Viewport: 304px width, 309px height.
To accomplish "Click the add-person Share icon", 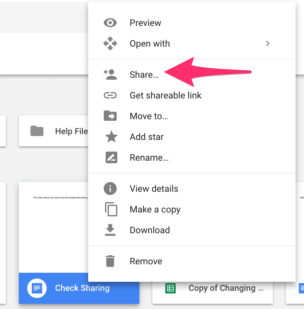I will (x=110, y=74).
